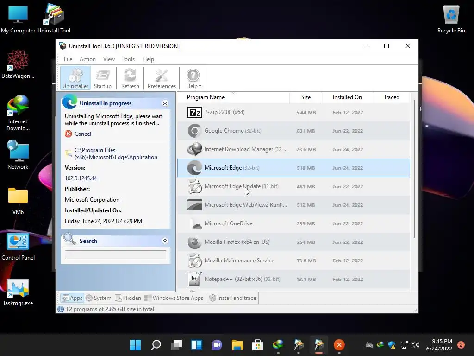Open the Action menu

(87, 59)
